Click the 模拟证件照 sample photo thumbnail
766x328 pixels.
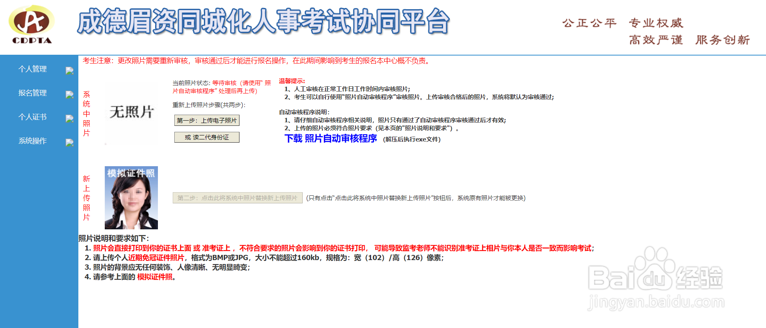[x=131, y=198]
